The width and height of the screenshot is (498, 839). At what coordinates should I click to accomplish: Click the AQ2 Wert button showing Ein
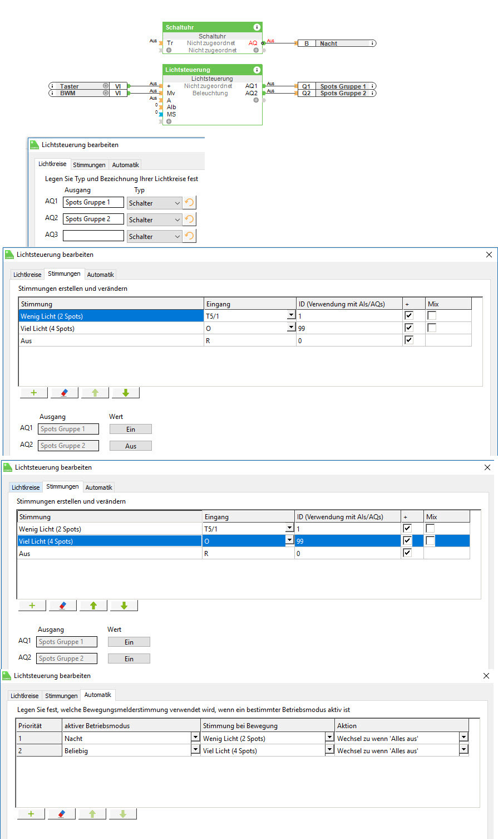tap(129, 658)
